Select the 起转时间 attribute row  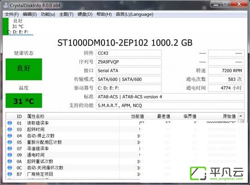(122, 129)
